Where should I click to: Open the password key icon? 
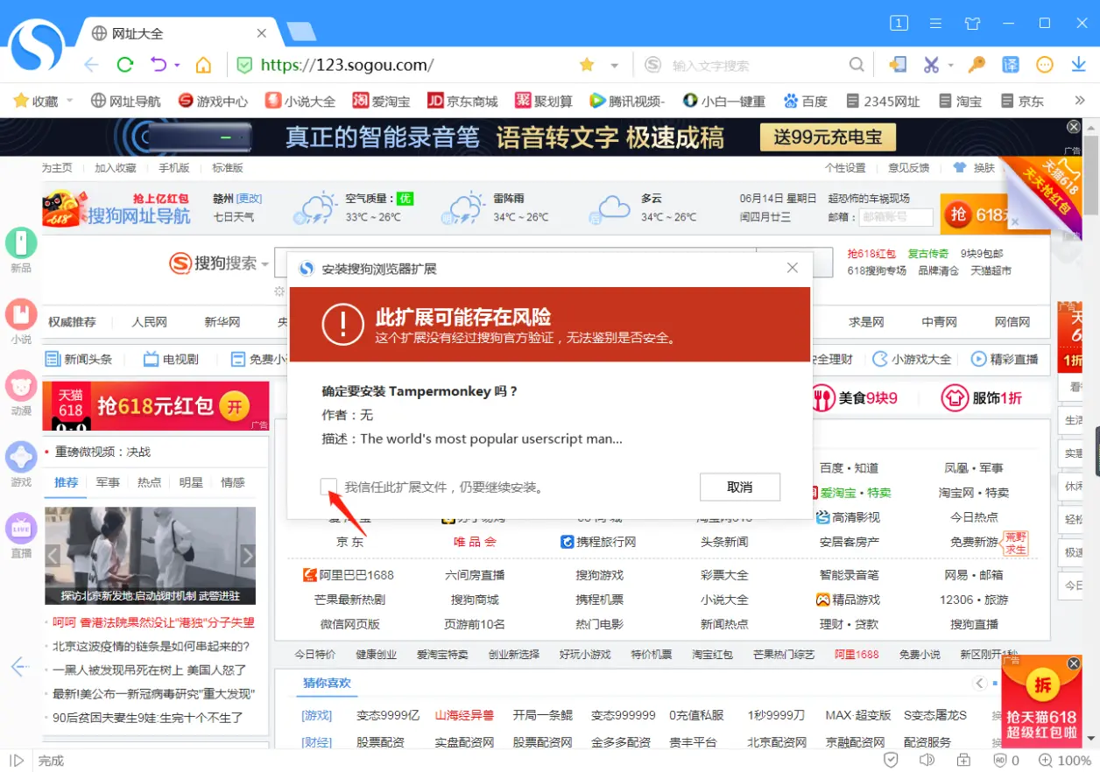(976, 65)
